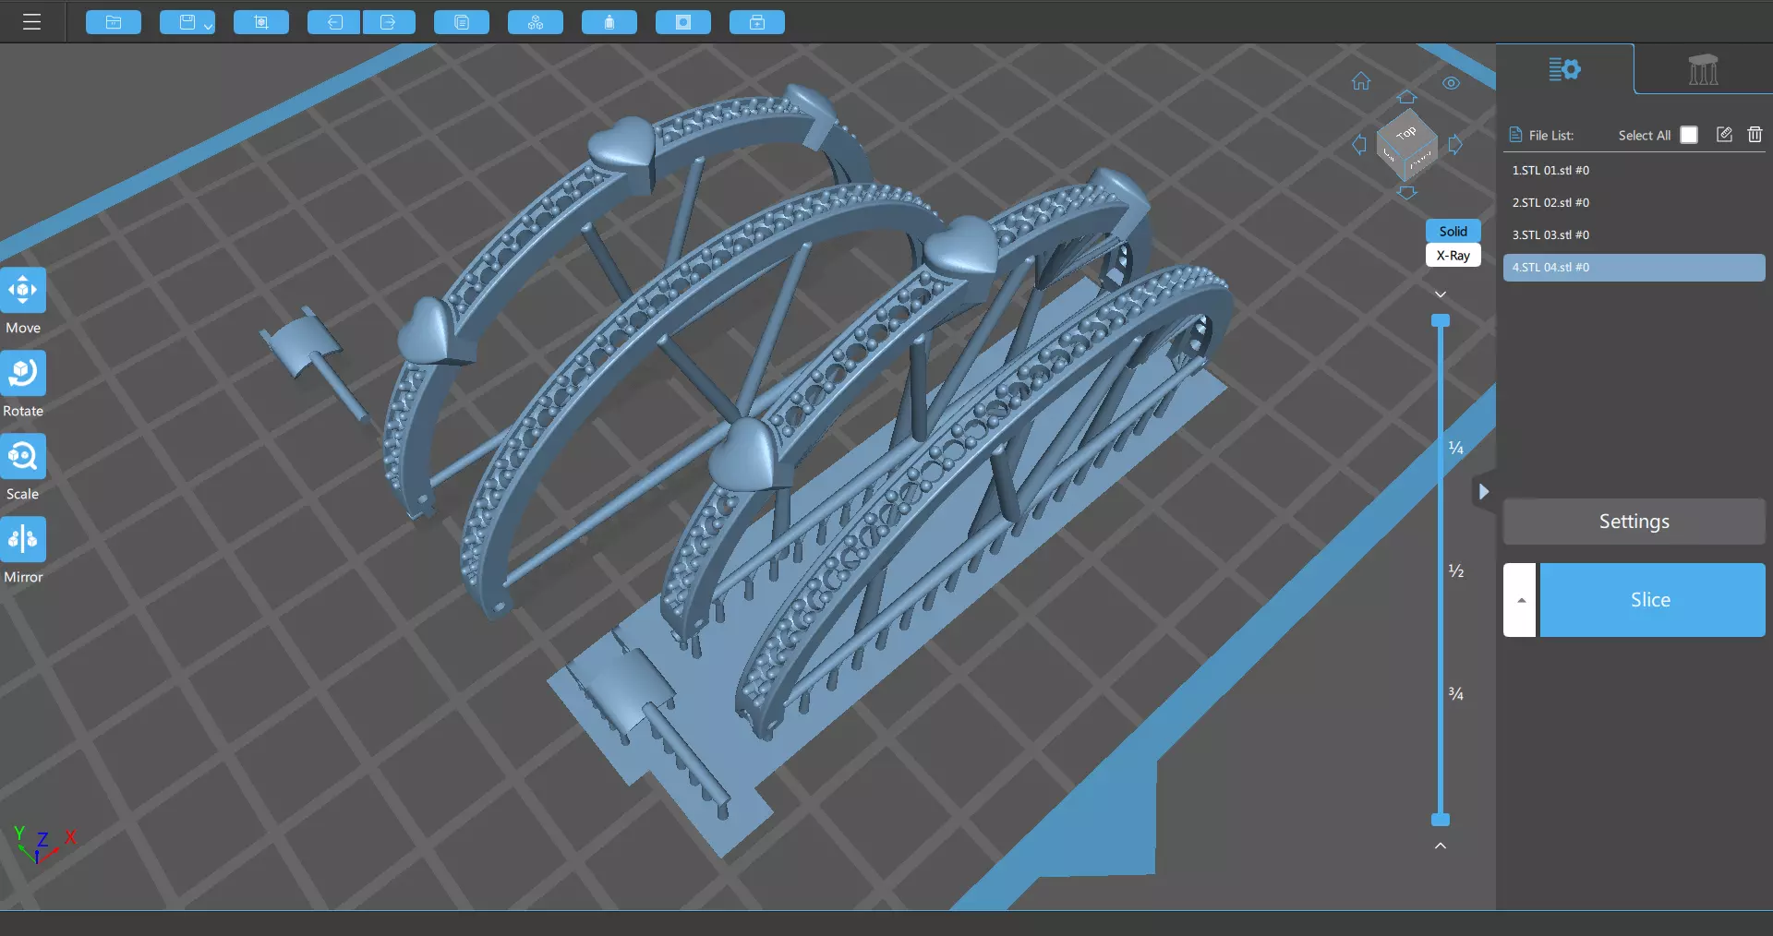Click the Copy model toolbar icon
The width and height of the screenshot is (1773, 936).
click(x=462, y=22)
